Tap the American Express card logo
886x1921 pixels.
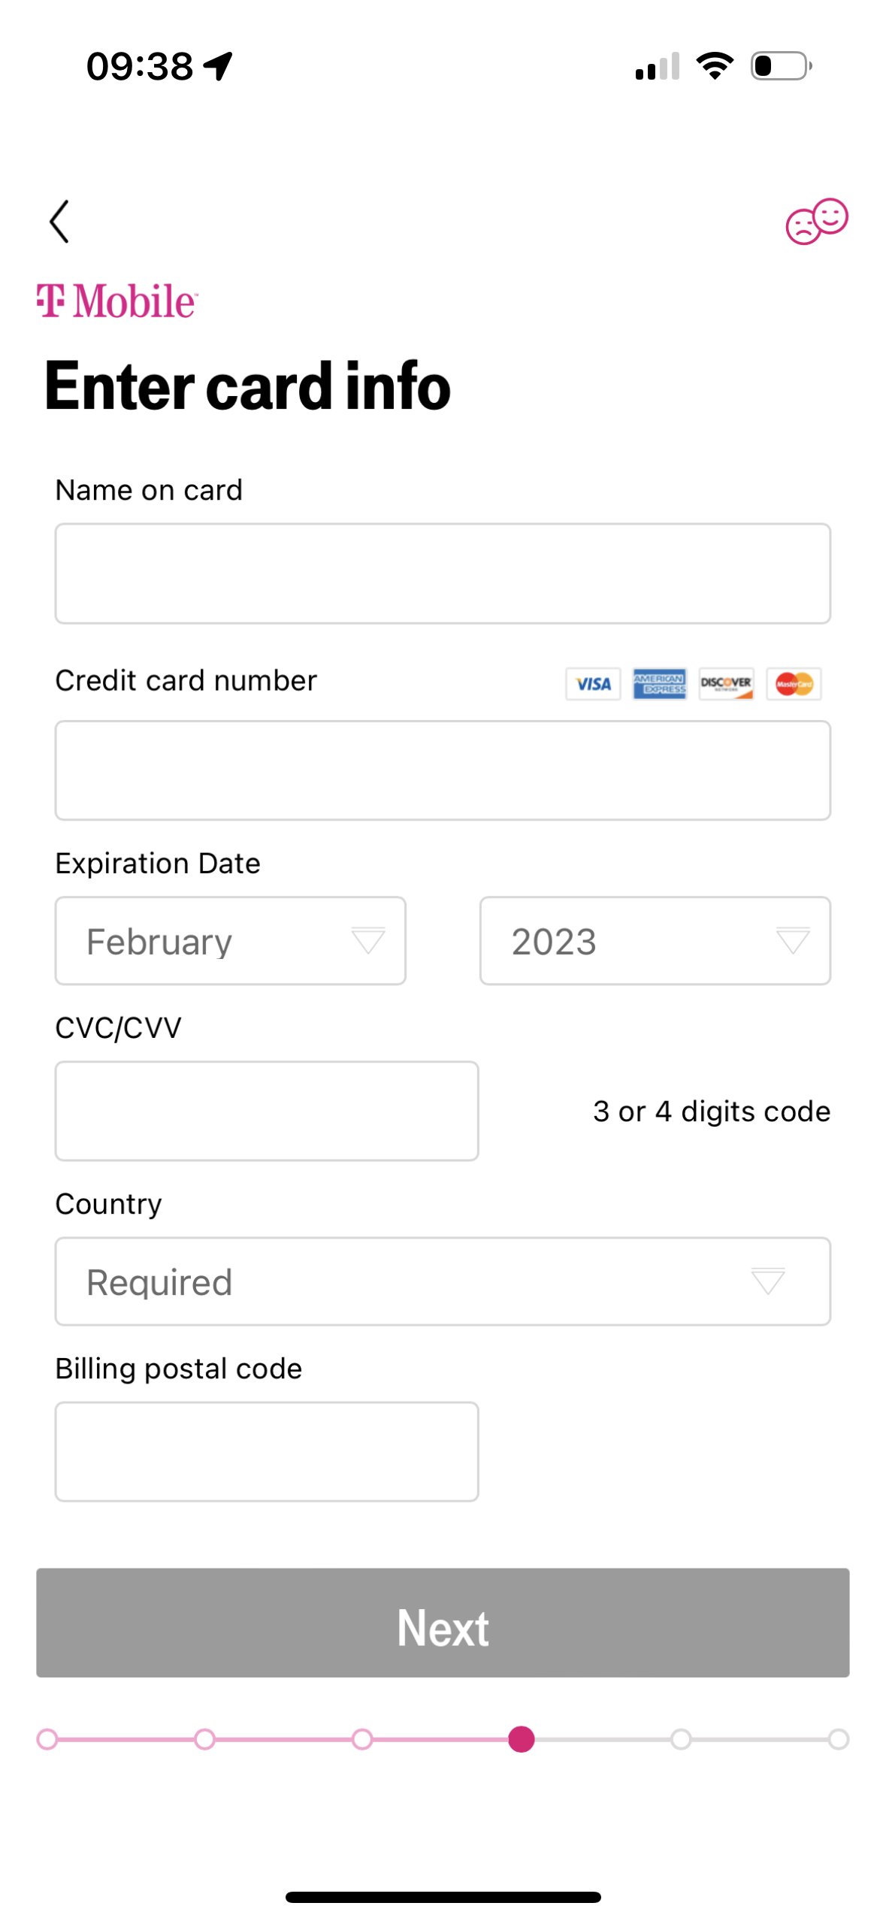click(659, 683)
